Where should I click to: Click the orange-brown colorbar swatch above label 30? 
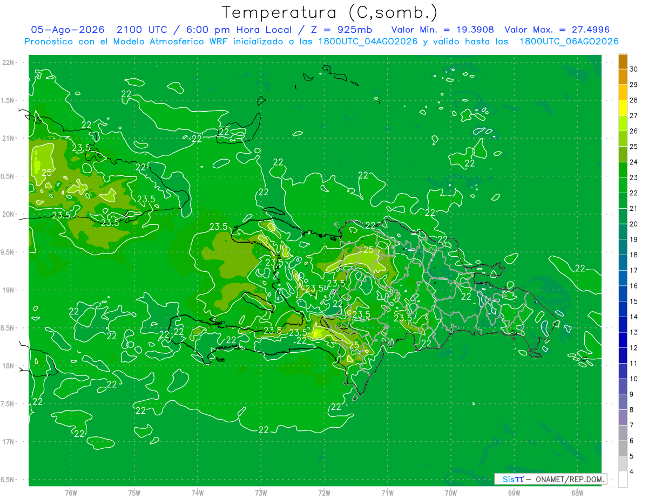[623, 61]
